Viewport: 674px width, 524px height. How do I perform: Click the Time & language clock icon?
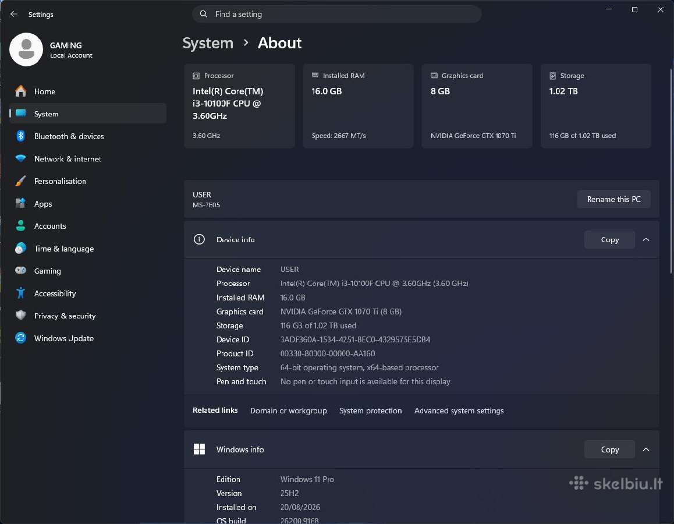click(20, 248)
